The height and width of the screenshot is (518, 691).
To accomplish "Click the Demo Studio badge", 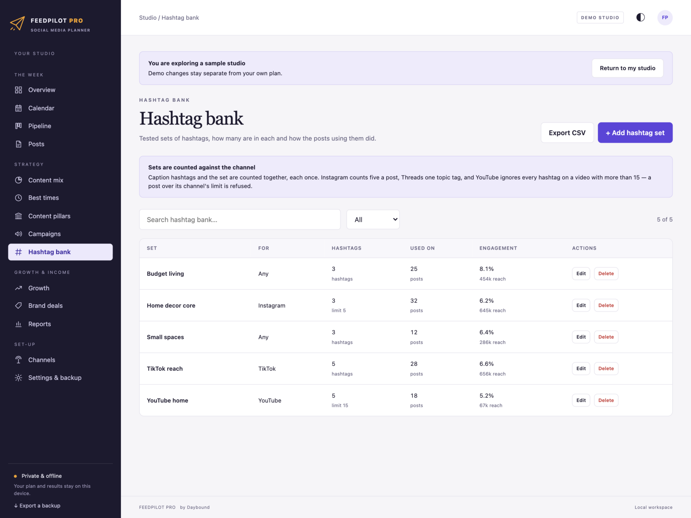I will click(x=600, y=18).
